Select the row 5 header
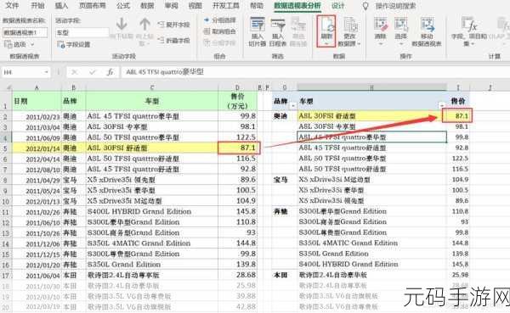This screenshot has height=313, width=510. point(6,148)
